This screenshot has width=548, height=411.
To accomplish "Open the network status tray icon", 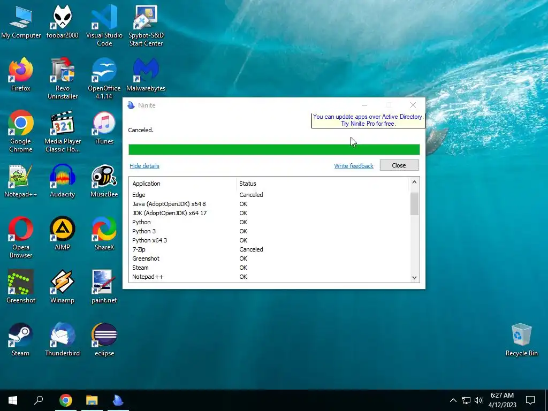I will point(466,400).
